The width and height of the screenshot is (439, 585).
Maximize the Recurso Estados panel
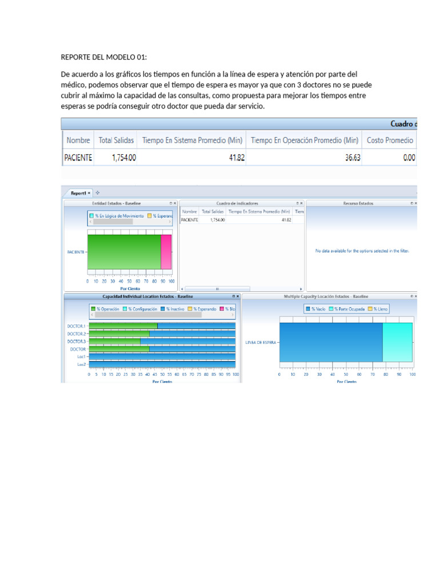[x=412, y=203]
